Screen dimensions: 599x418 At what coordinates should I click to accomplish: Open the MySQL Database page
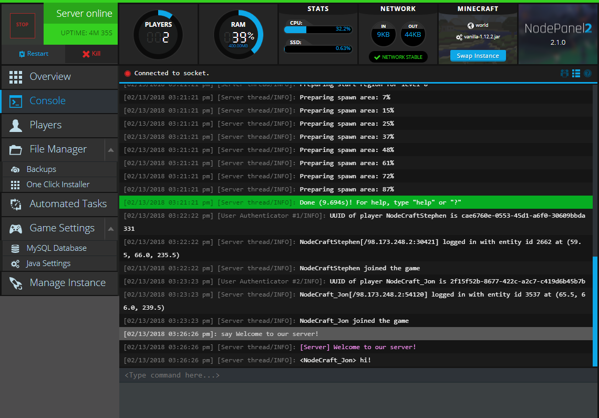click(x=56, y=248)
